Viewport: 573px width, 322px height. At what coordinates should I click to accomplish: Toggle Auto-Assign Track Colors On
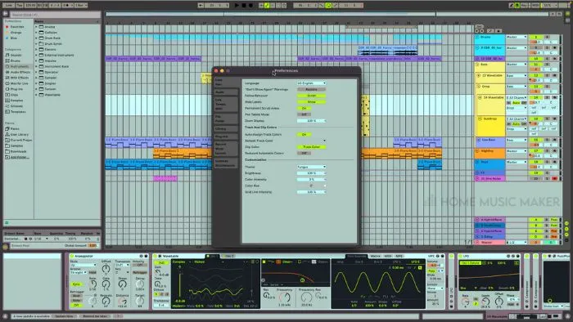[304, 135]
